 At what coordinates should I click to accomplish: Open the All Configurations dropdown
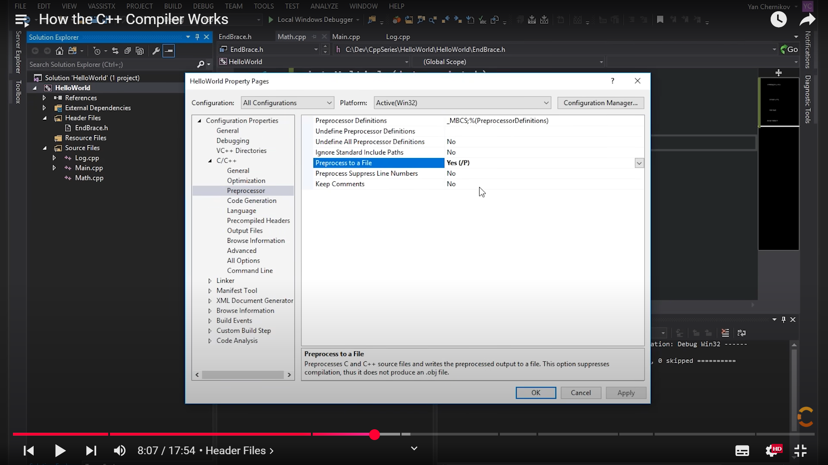click(x=287, y=102)
